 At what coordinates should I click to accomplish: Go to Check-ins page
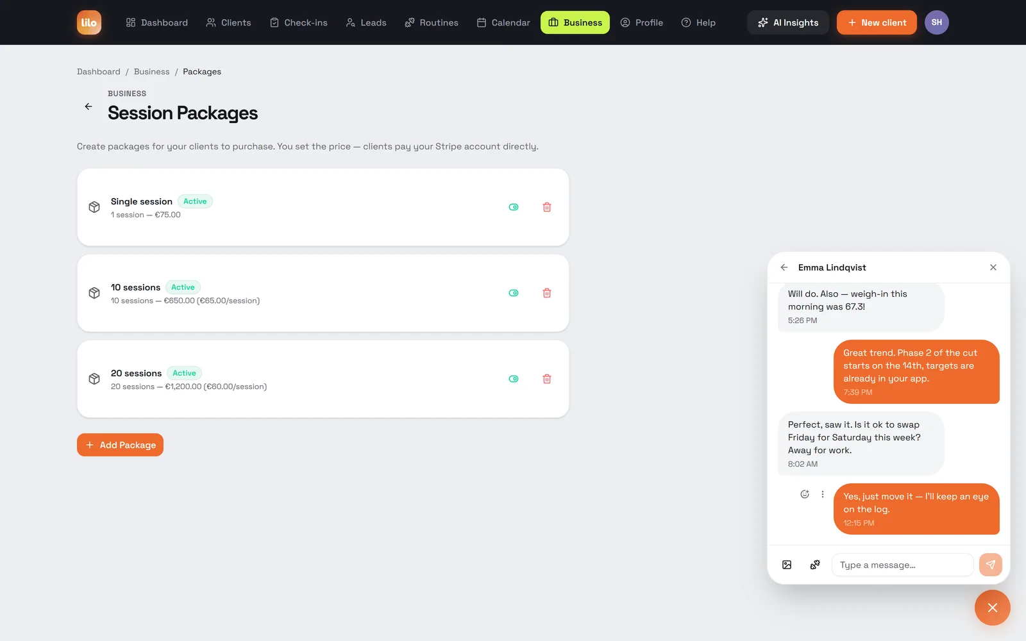(298, 22)
